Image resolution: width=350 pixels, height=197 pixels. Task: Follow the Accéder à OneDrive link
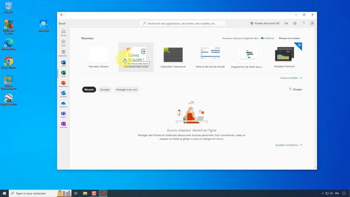coord(288,145)
